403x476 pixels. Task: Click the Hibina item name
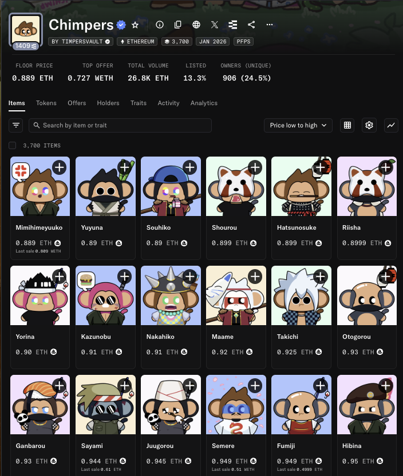(x=352, y=446)
